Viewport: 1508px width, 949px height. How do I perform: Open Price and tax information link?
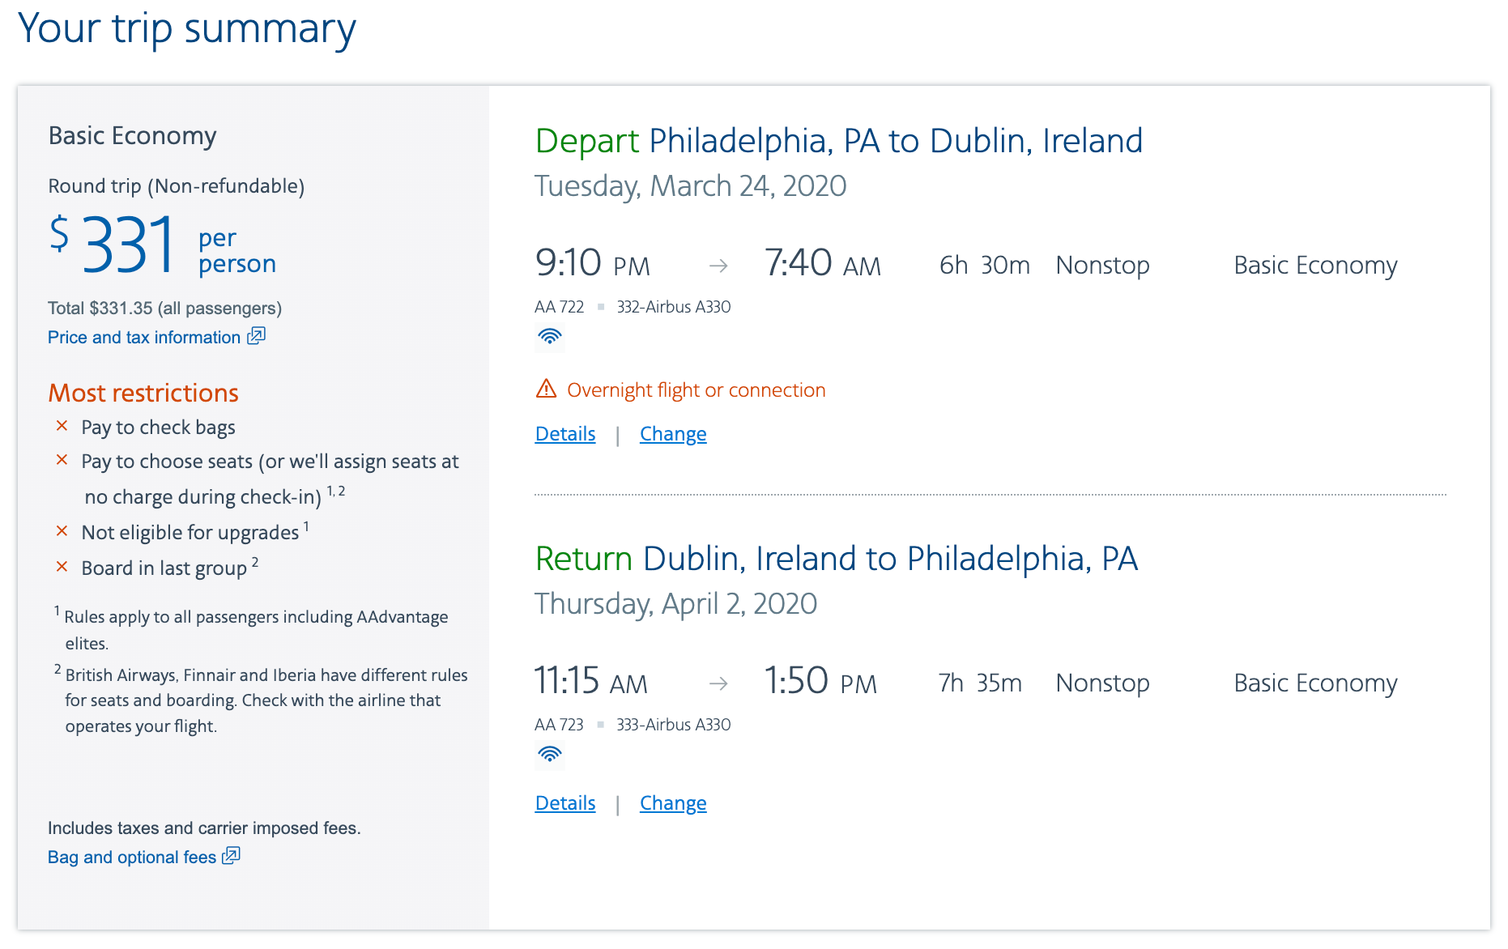point(144,338)
